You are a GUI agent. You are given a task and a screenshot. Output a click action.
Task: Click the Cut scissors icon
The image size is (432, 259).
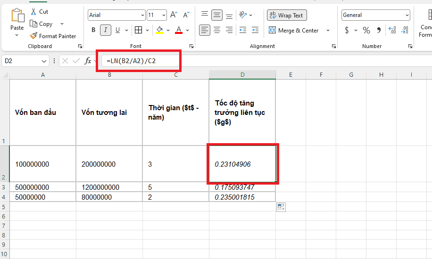click(33, 12)
